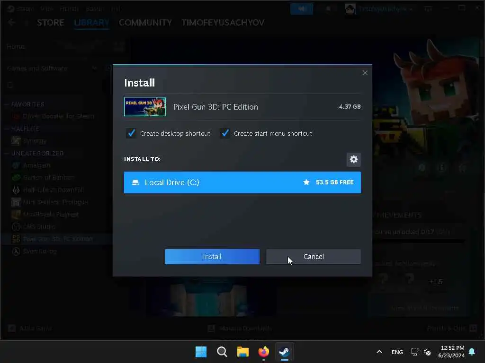
Task: Click the favorite star icon on game page
Action: [462, 168]
